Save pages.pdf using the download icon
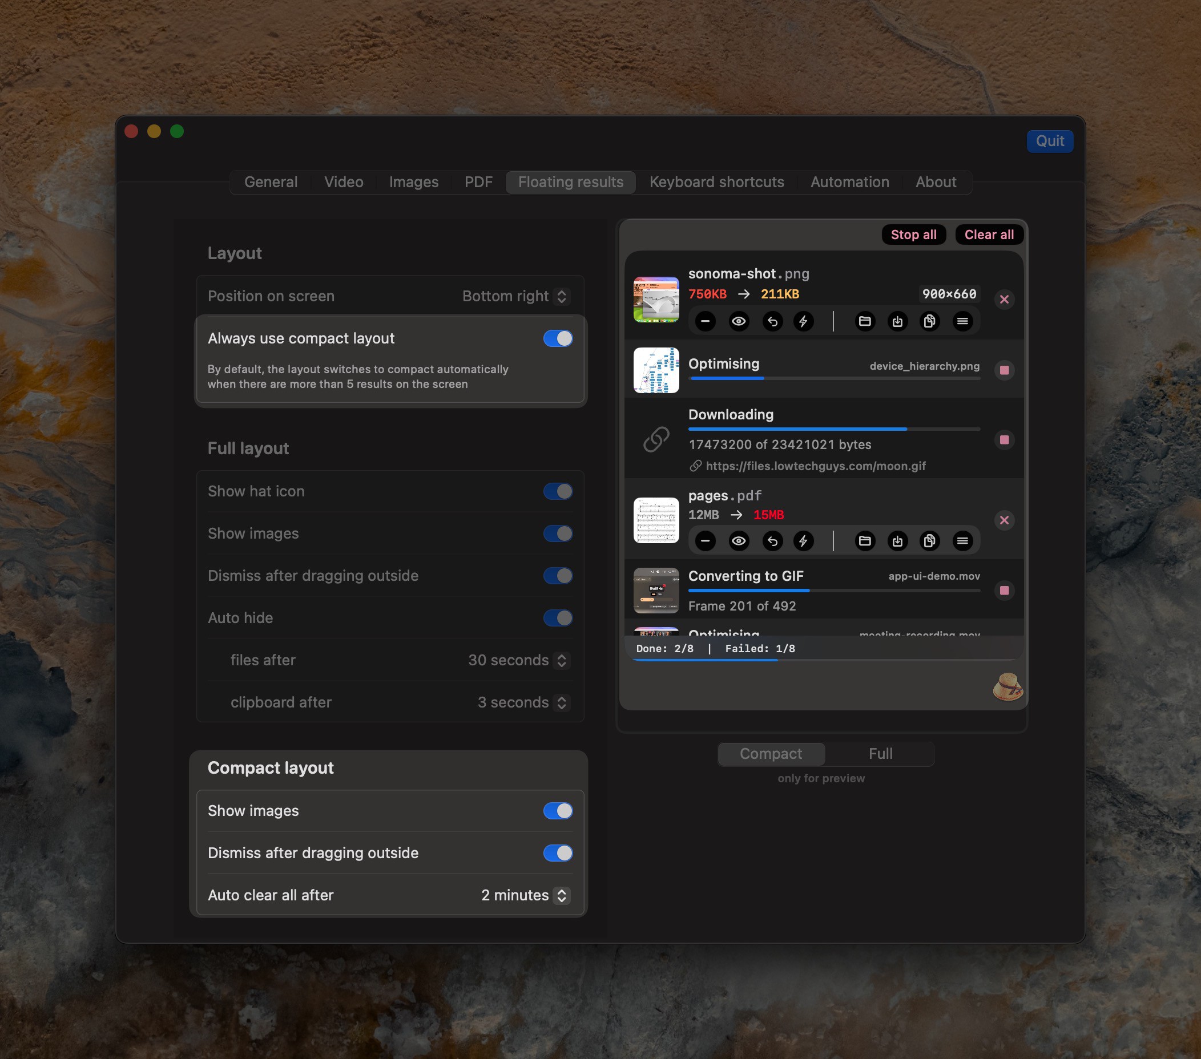 [897, 541]
